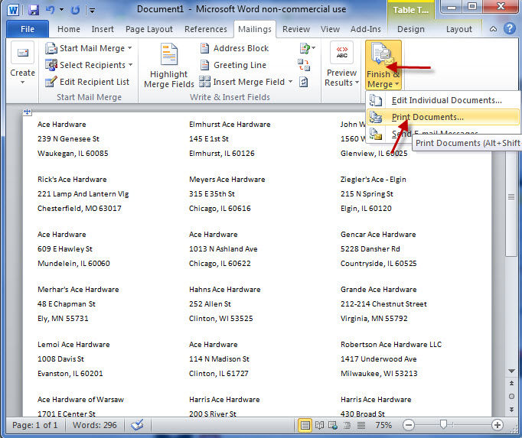Image resolution: width=522 pixels, height=438 pixels.
Task: Switch to Outline view
Action: (347, 425)
